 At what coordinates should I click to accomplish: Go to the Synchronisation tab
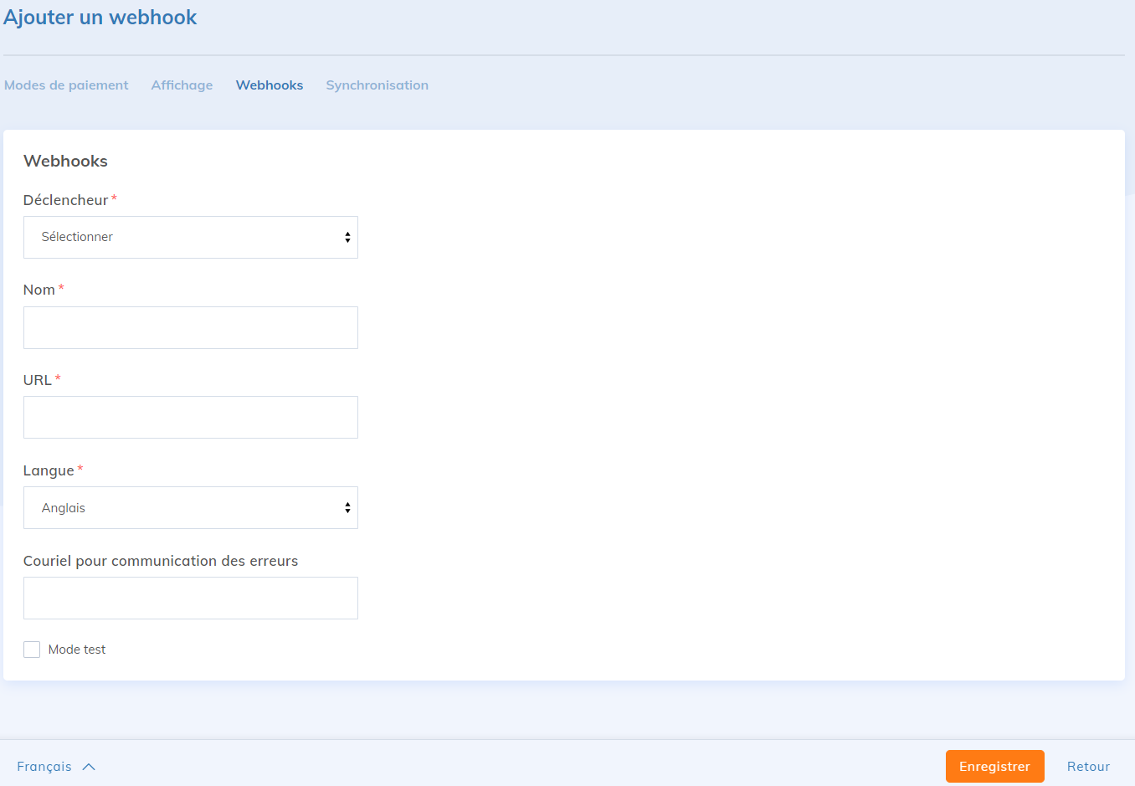(x=377, y=85)
